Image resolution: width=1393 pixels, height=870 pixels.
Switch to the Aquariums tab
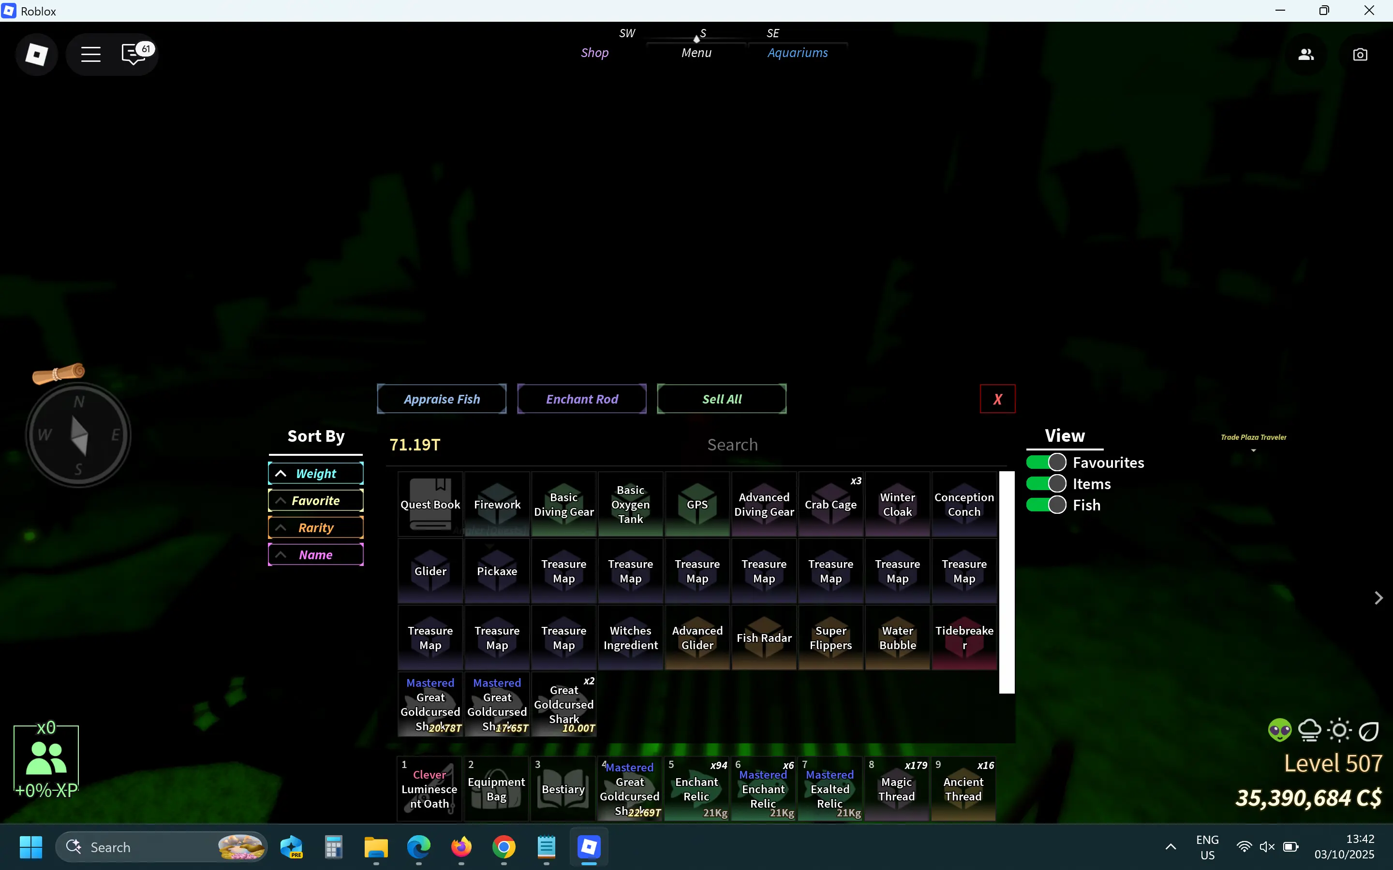click(797, 52)
